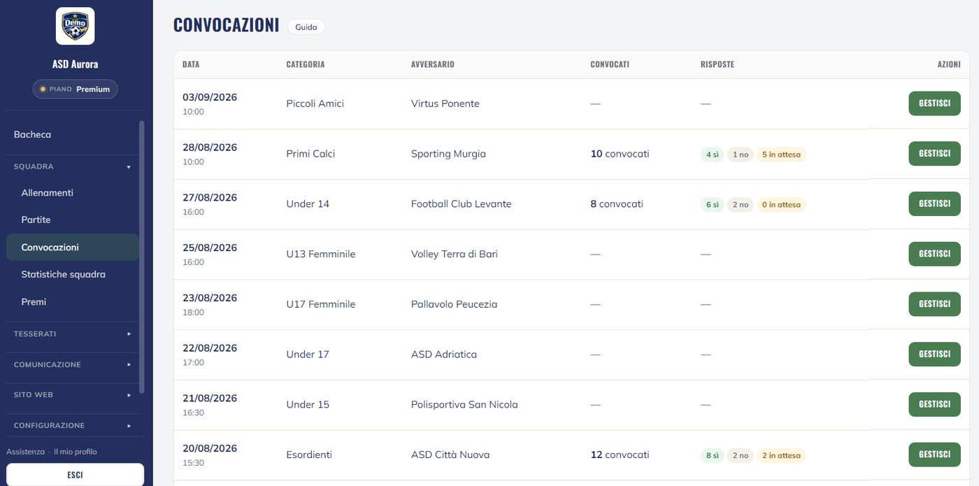Click the '6 sì' badge for Levante
Screen dimensions: 979x486
[713, 205]
